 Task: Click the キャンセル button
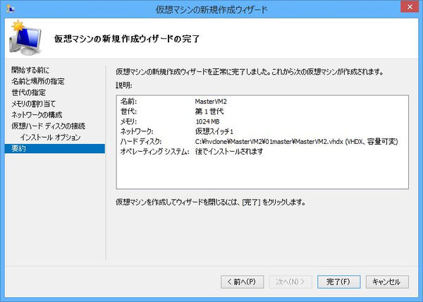[x=387, y=282]
